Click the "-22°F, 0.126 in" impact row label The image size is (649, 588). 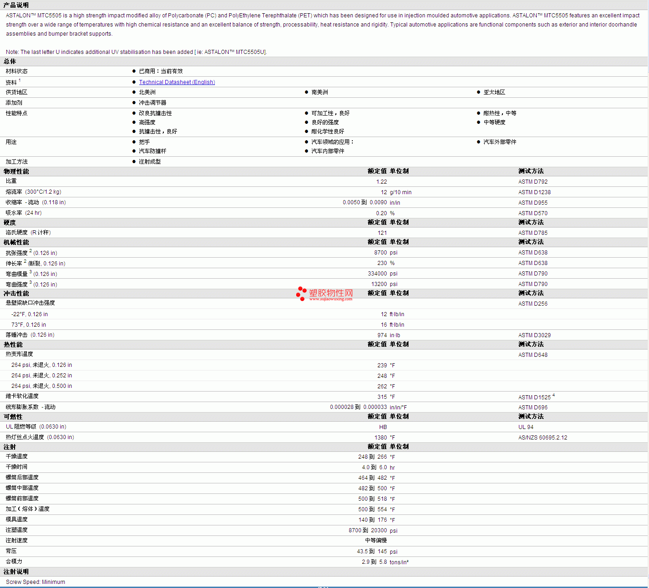pos(30,314)
